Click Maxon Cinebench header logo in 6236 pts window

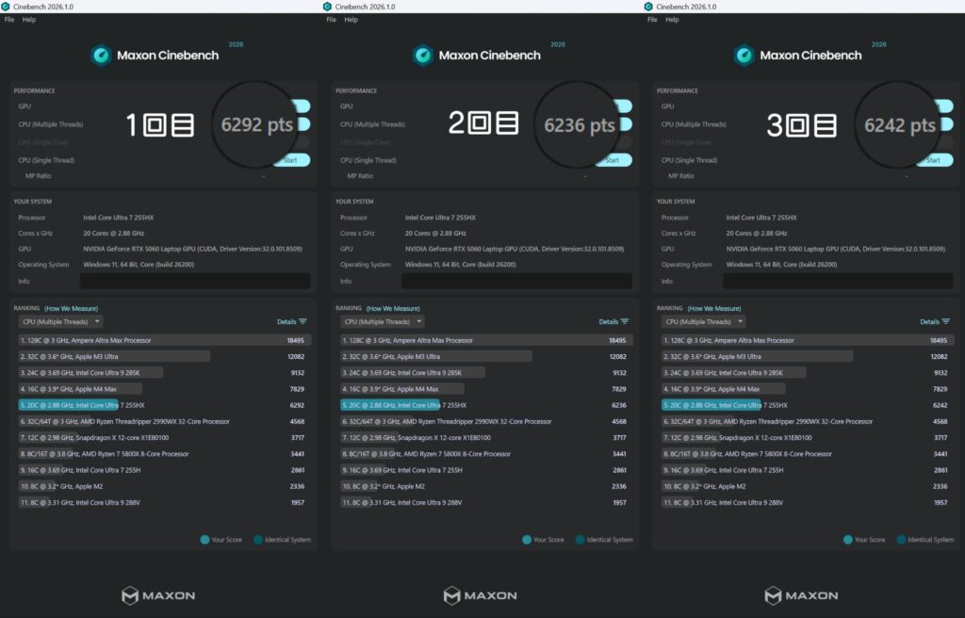[423, 56]
